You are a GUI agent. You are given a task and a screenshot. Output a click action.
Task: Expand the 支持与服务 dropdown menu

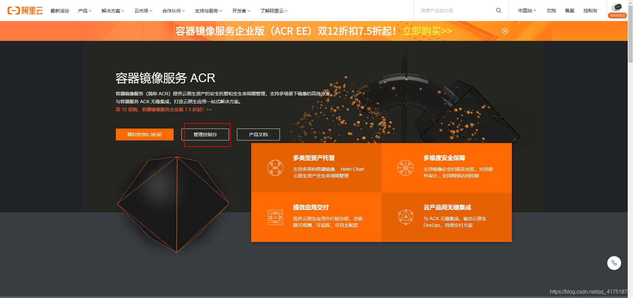pos(209,11)
